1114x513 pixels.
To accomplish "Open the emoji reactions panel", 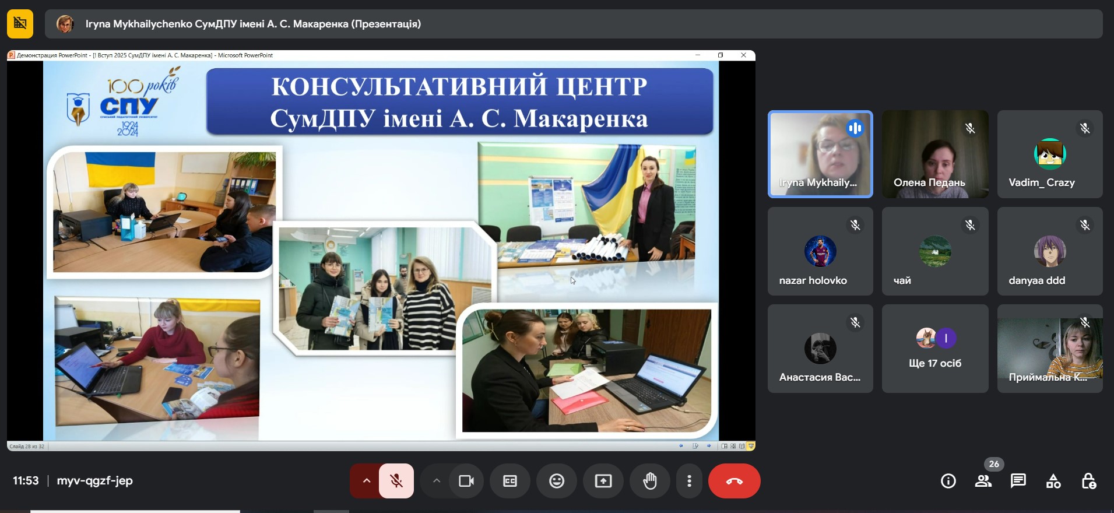I will (557, 481).
